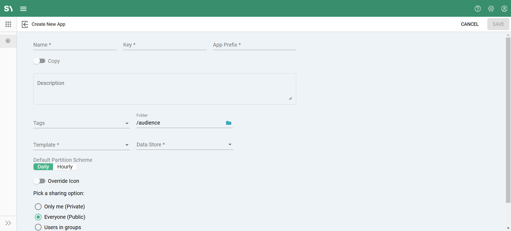Viewport: 511px width, 231px height.
Task: Browse folders with the blue folder icon
Action: click(229, 123)
